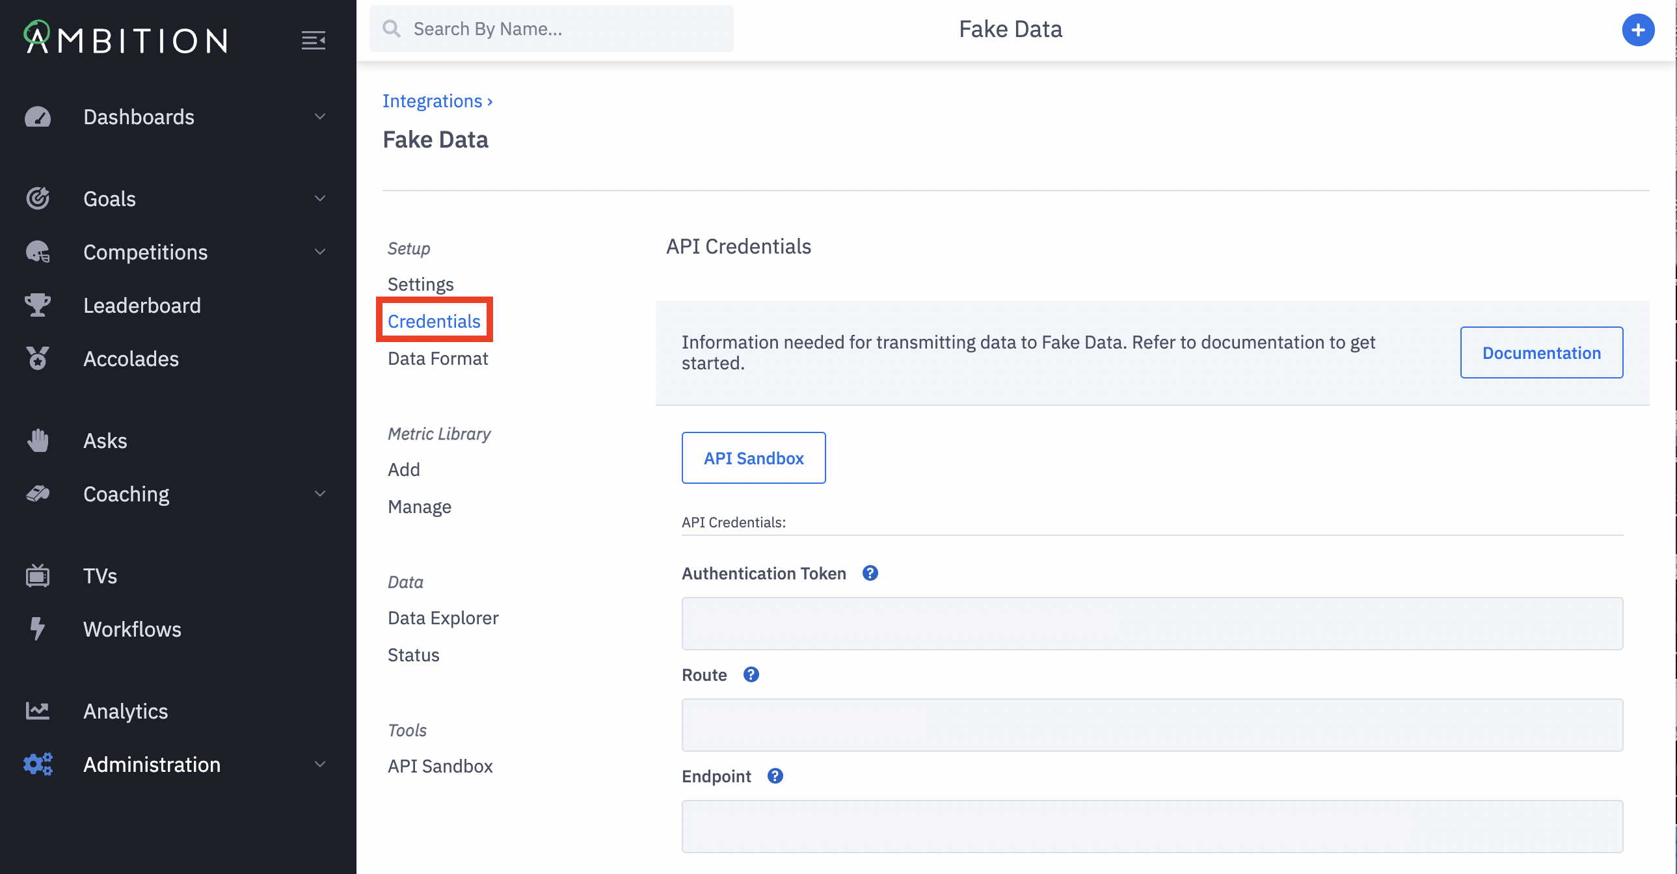This screenshot has height=874, width=1677.
Task: Click the TVs television icon
Action: pyautogui.click(x=38, y=576)
